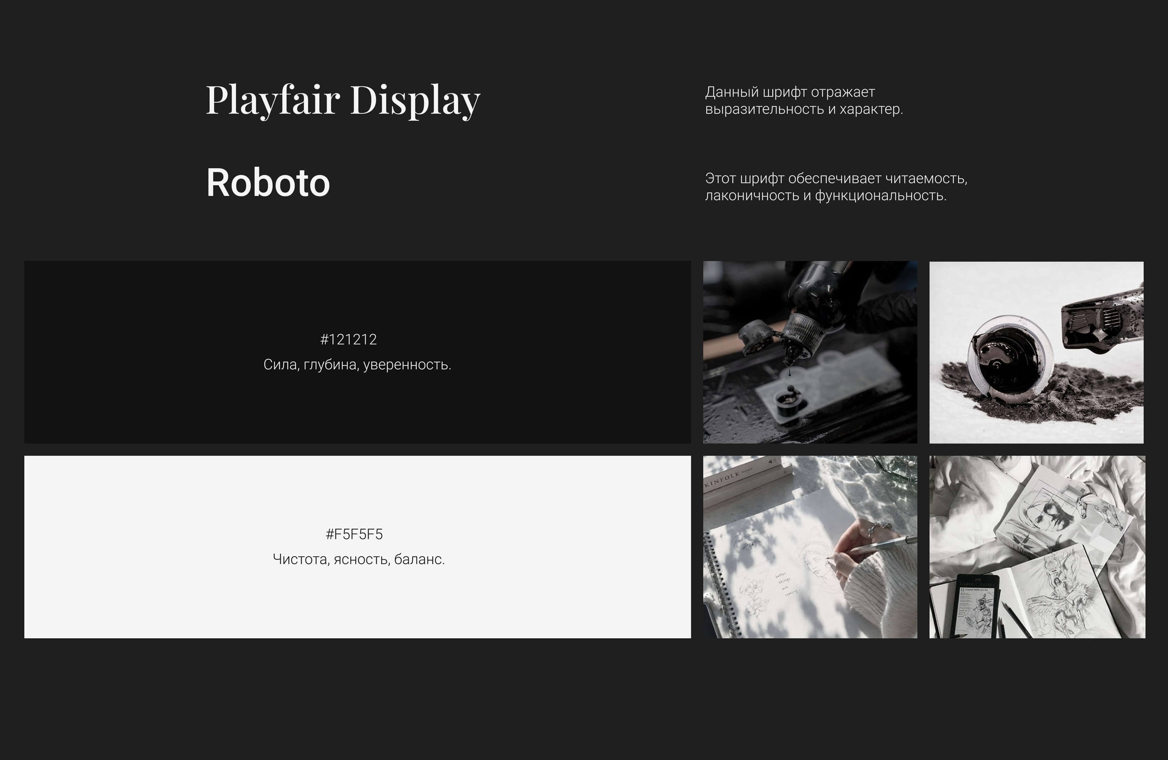Click the Roboto font heading
The image size is (1168, 760).
[x=268, y=183]
